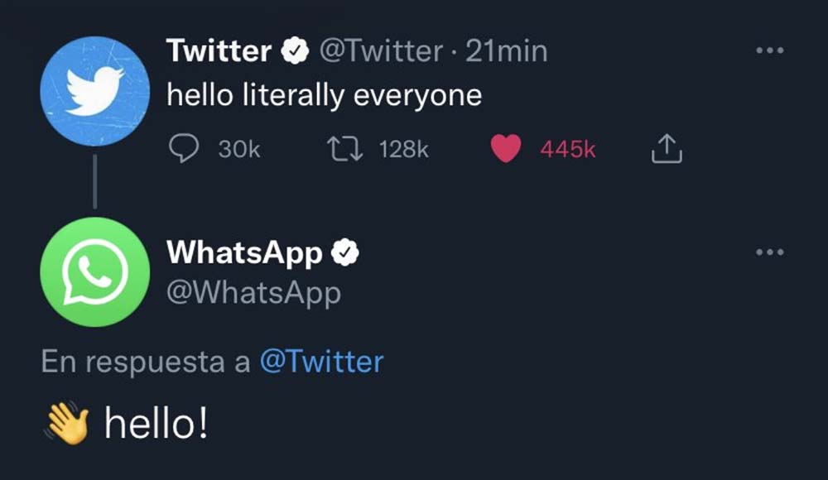Unlike the tweet via red heart
828x480 pixels.
[x=506, y=148]
